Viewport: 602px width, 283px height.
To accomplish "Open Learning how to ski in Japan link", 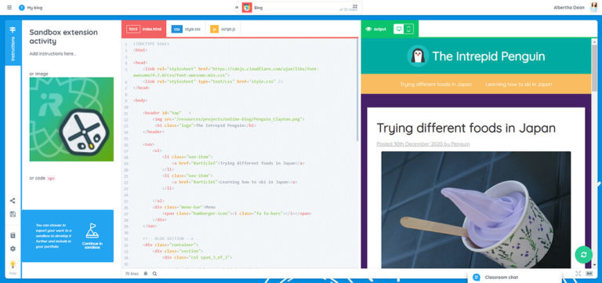I will 519,84.
